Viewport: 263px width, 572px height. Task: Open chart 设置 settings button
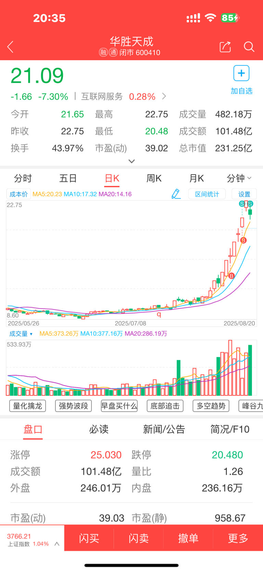[244, 194]
